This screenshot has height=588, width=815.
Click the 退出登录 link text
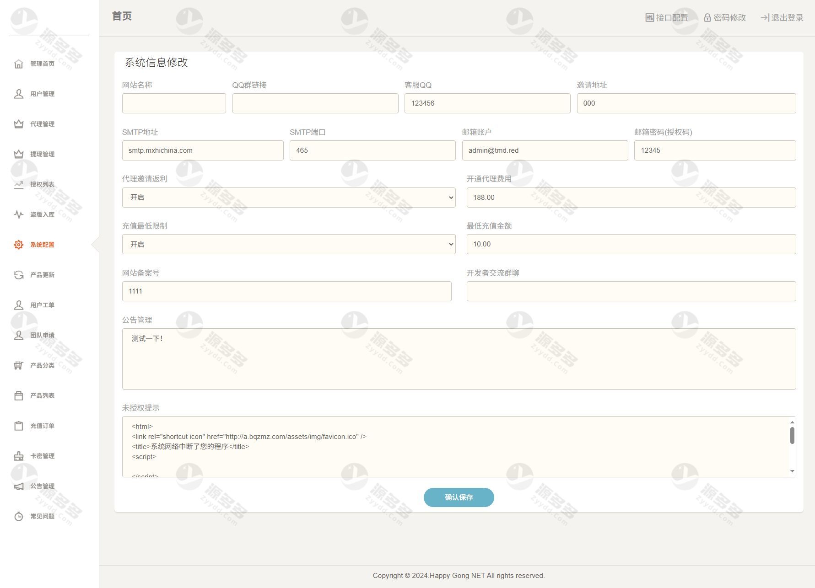tap(787, 17)
